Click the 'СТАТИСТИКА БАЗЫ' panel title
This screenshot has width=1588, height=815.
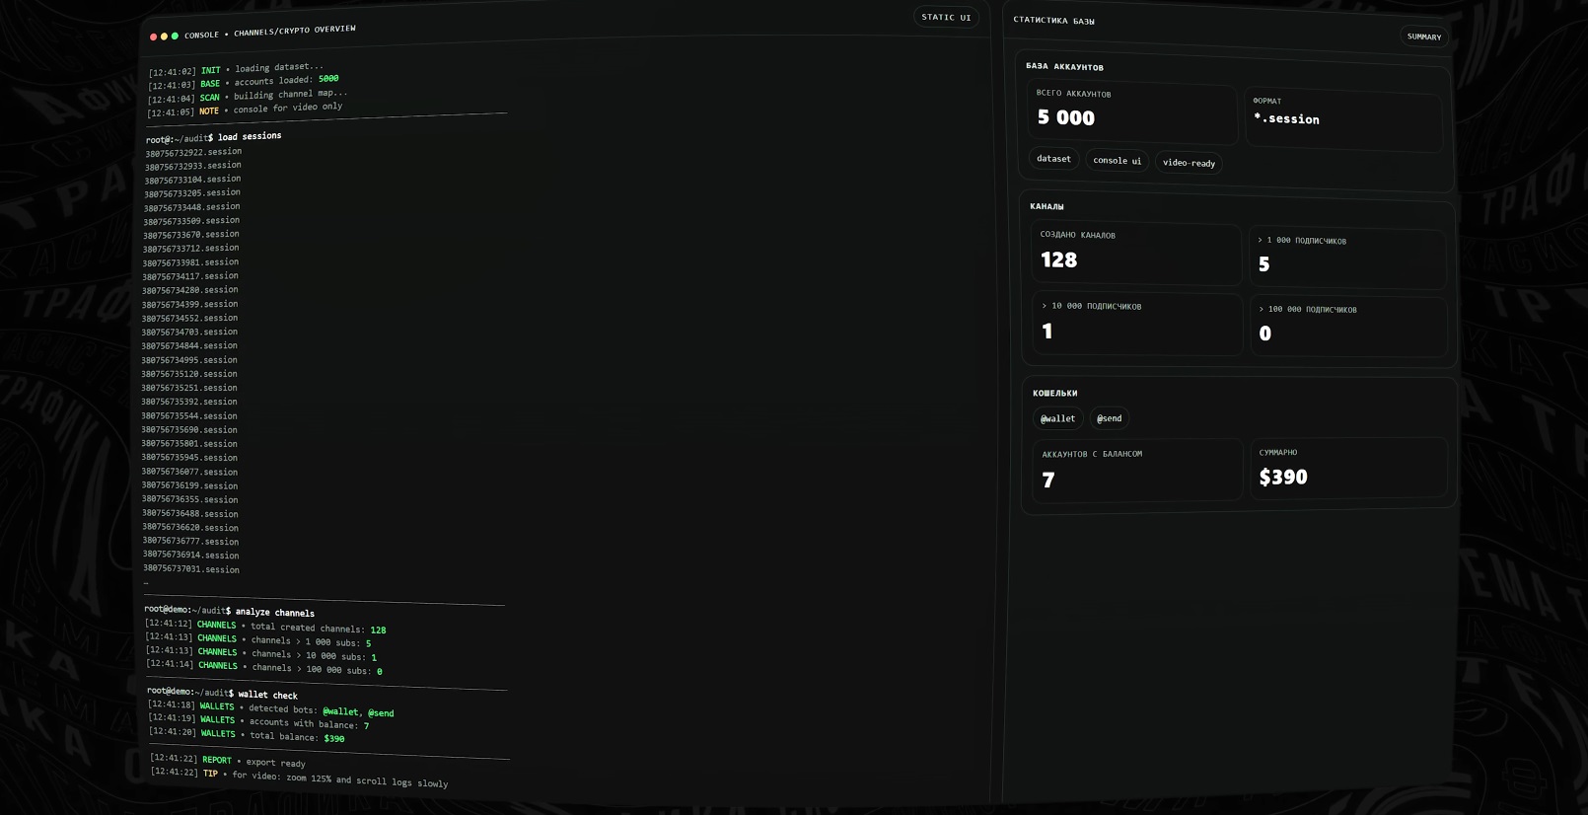(1053, 20)
